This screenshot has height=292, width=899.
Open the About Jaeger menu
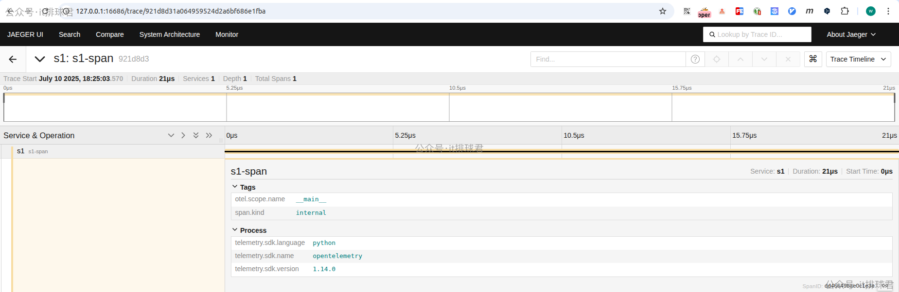(x=851, y=34)
